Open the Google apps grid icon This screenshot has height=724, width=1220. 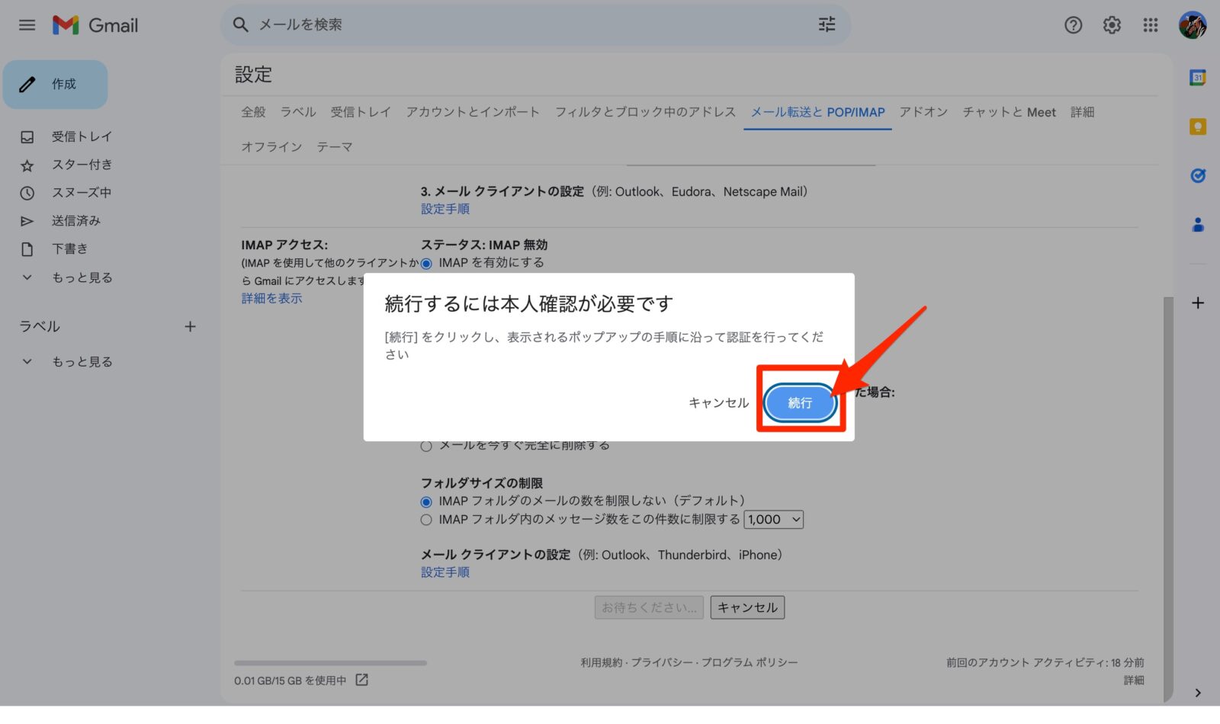[x=1151, y=25]
